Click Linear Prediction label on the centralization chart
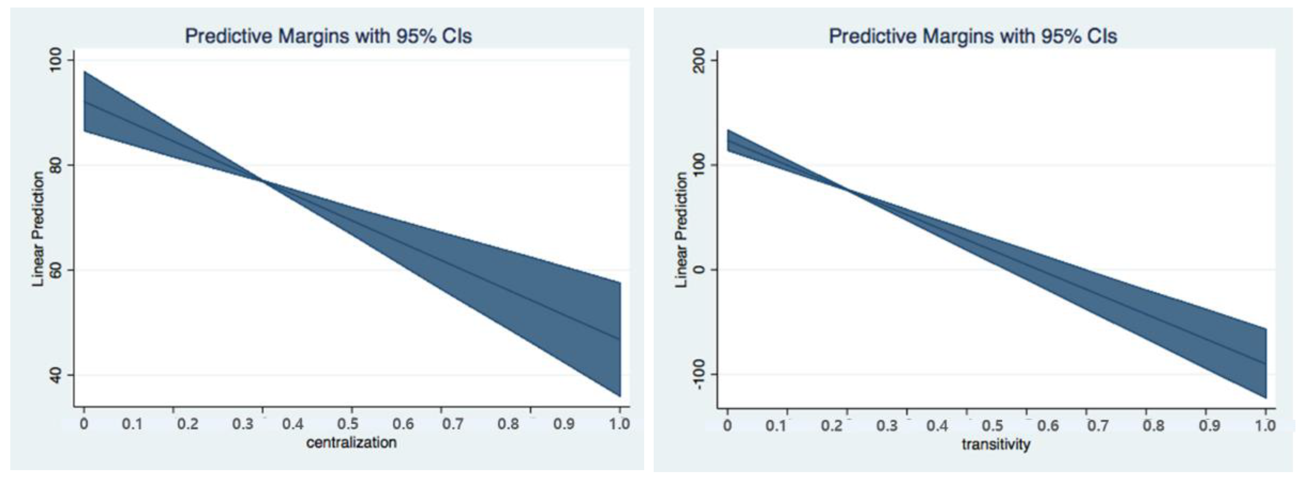 coord(38,229)
